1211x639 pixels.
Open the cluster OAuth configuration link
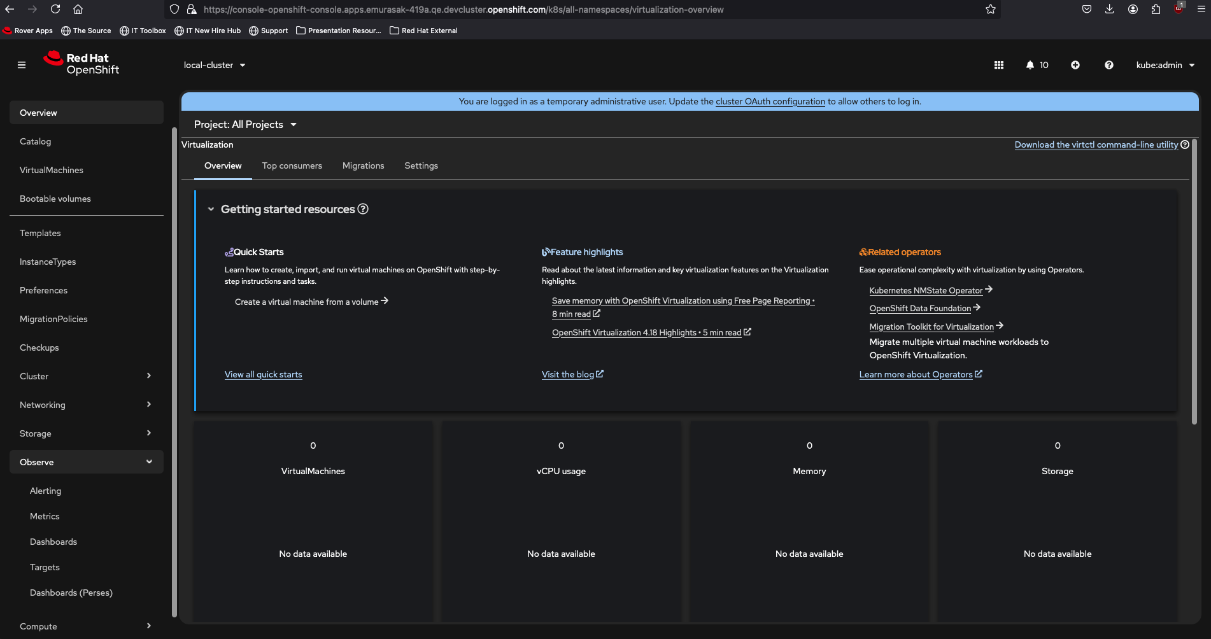point(770,102)
